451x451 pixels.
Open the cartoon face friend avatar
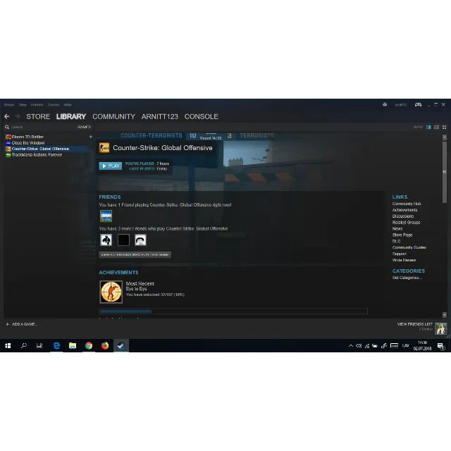pos(141,240)
